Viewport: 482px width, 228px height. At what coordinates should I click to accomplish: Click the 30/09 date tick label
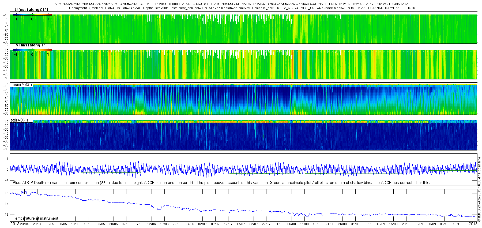431,224
